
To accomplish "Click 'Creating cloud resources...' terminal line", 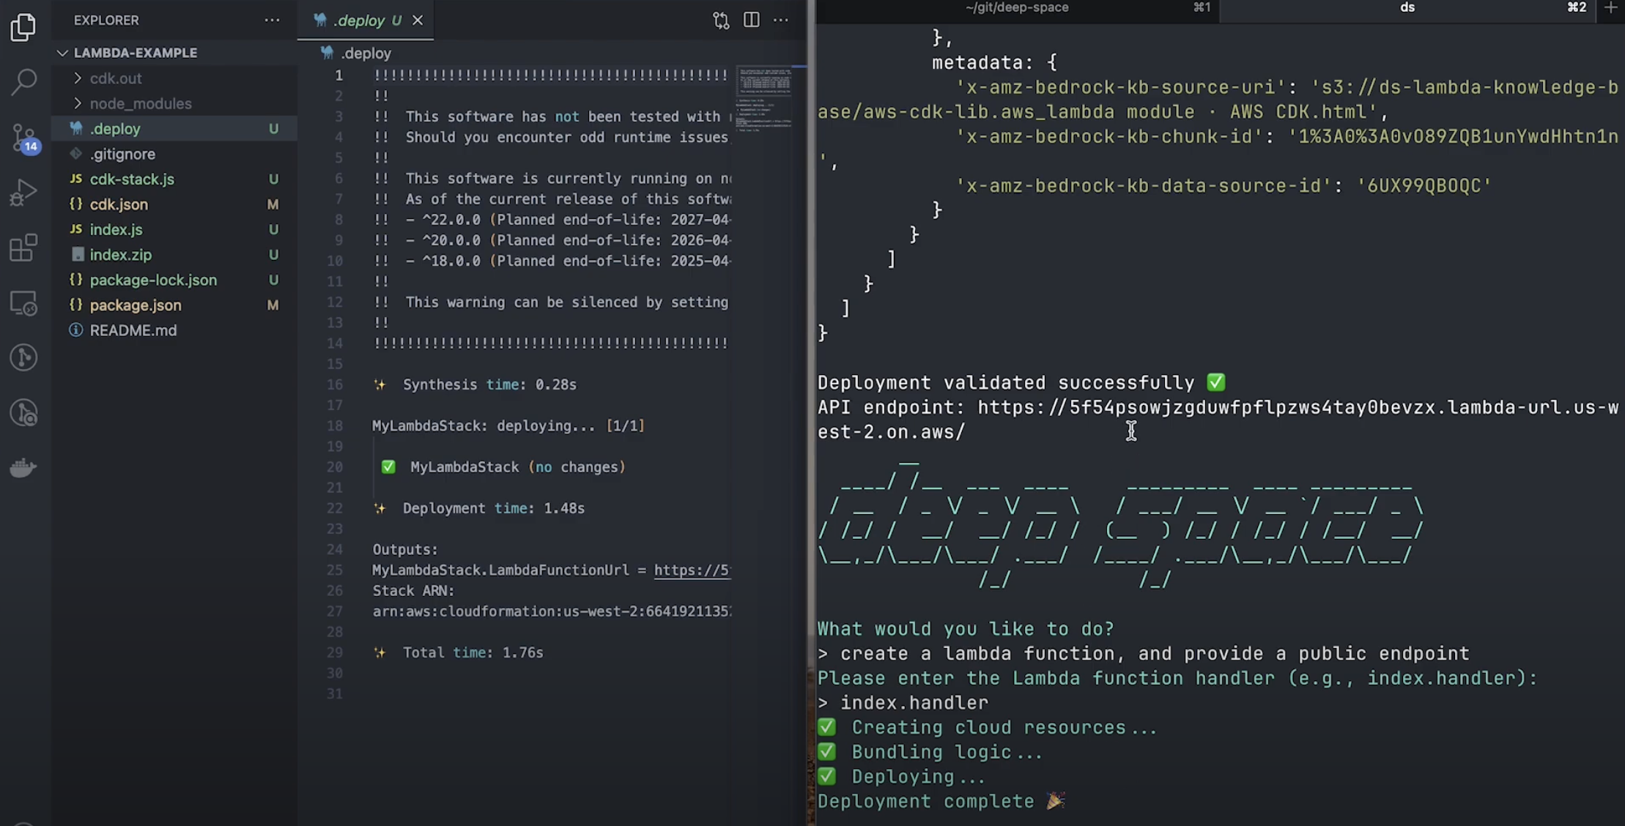I will tap(1004, 728).
